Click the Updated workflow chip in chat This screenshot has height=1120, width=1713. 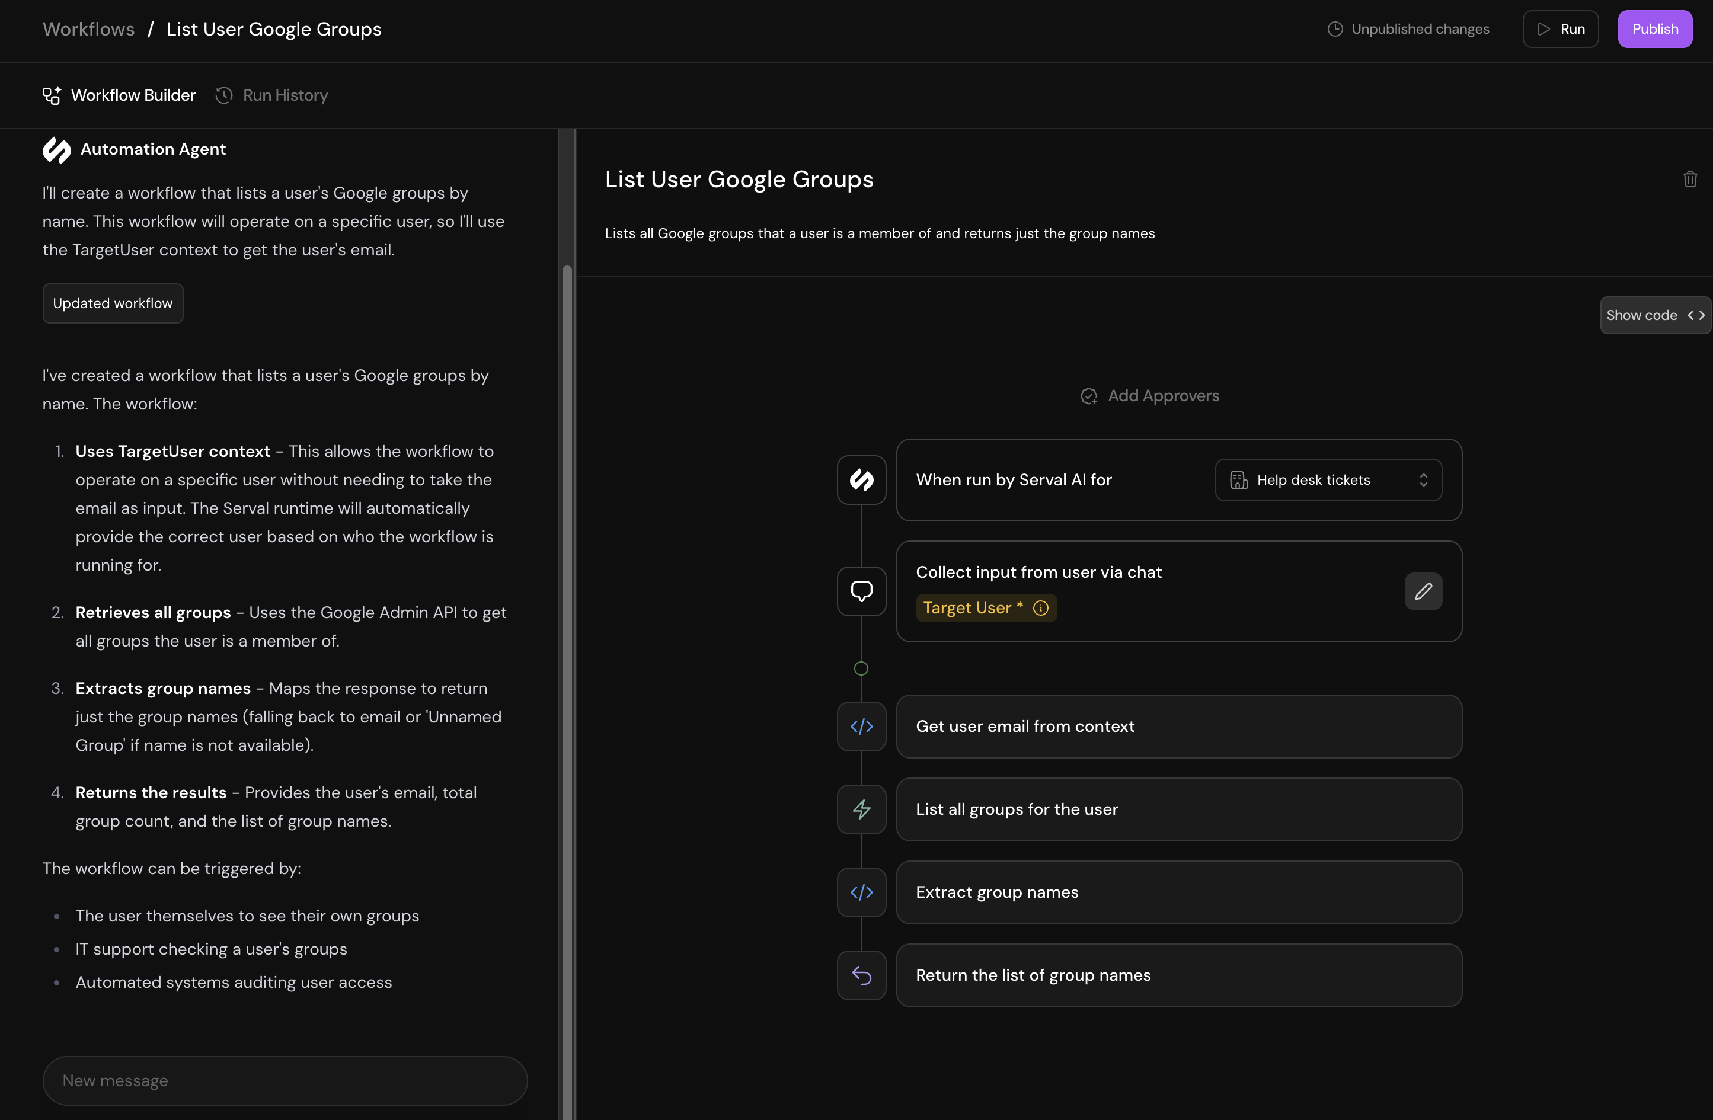coord(112,303)
